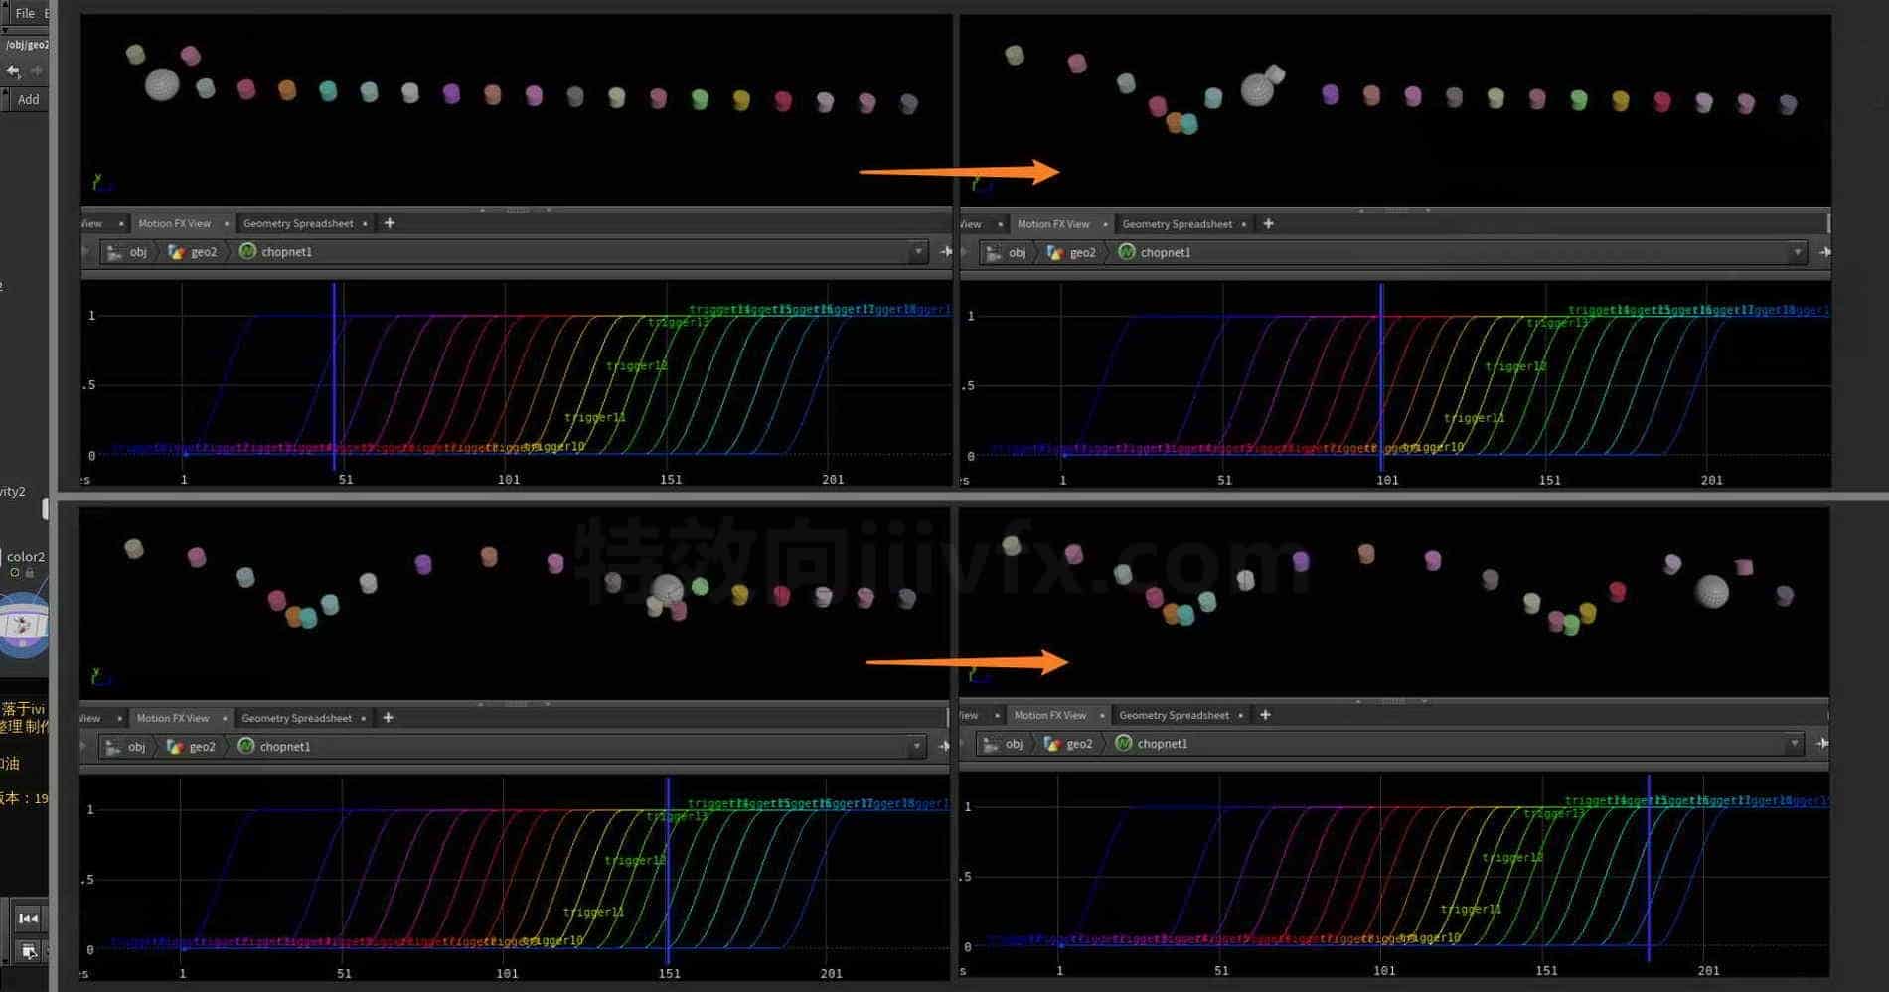Click chopnet1 path segment in the top-left pane
The height and width of the screenshot is (992, 1889).
pos(275,252)
